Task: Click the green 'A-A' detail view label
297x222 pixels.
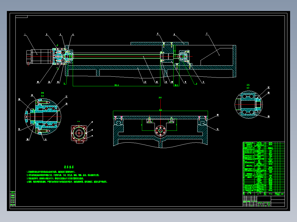Action: coord(248,85)
